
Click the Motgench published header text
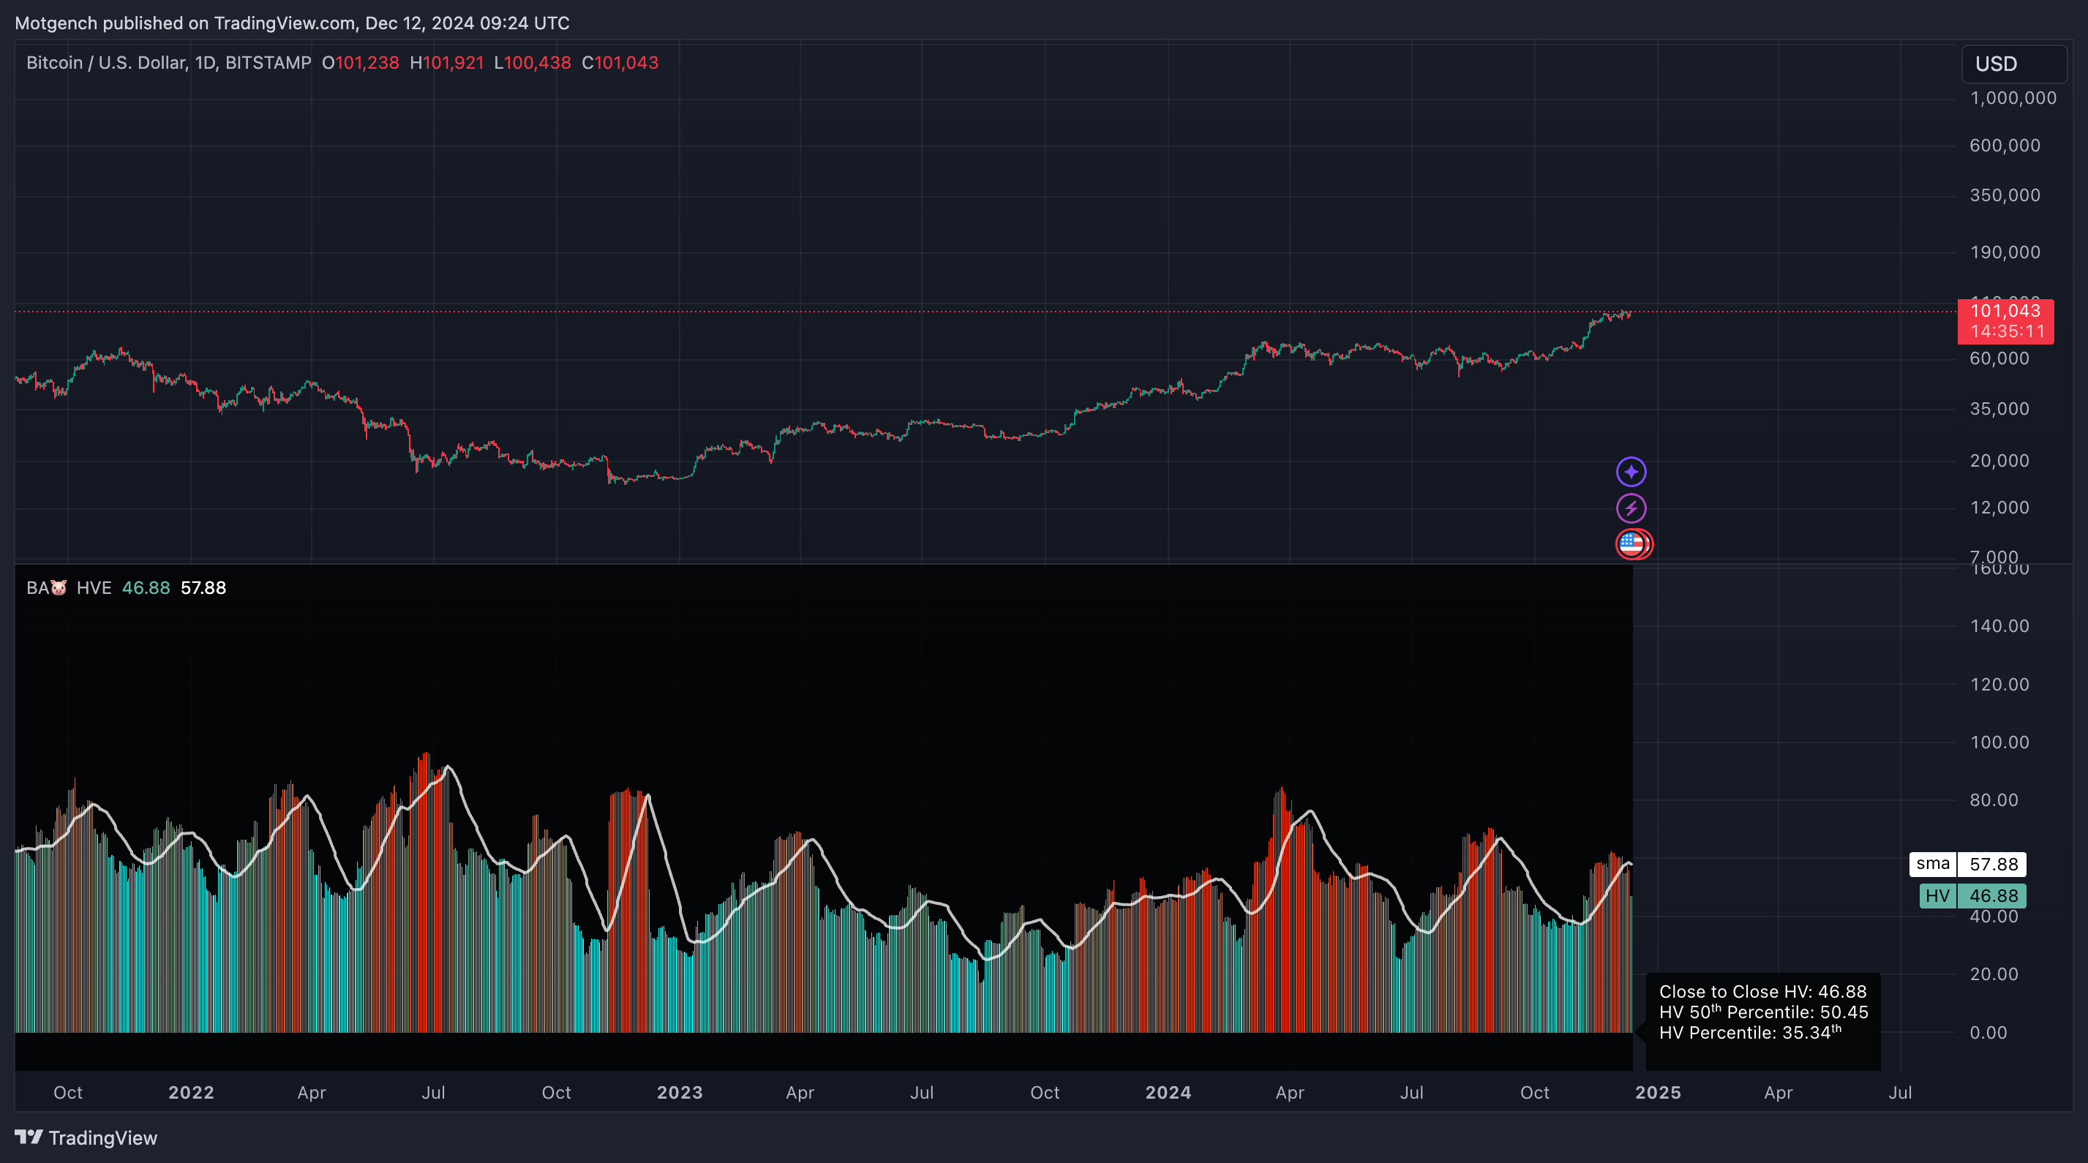point(292,23)
